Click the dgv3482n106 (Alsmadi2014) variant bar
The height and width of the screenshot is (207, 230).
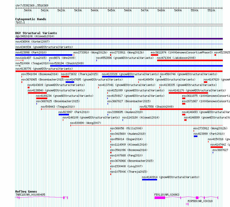pos(119,39)
